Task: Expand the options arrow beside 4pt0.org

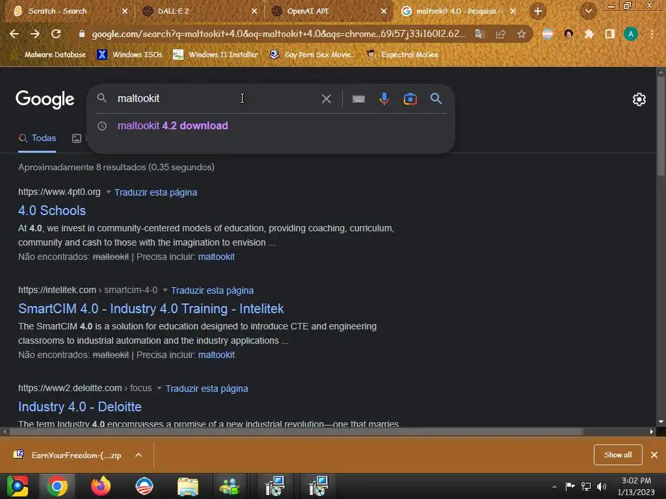Action: point(109,192)
